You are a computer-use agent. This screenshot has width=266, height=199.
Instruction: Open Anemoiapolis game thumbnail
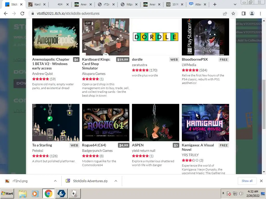coord(56,37)
